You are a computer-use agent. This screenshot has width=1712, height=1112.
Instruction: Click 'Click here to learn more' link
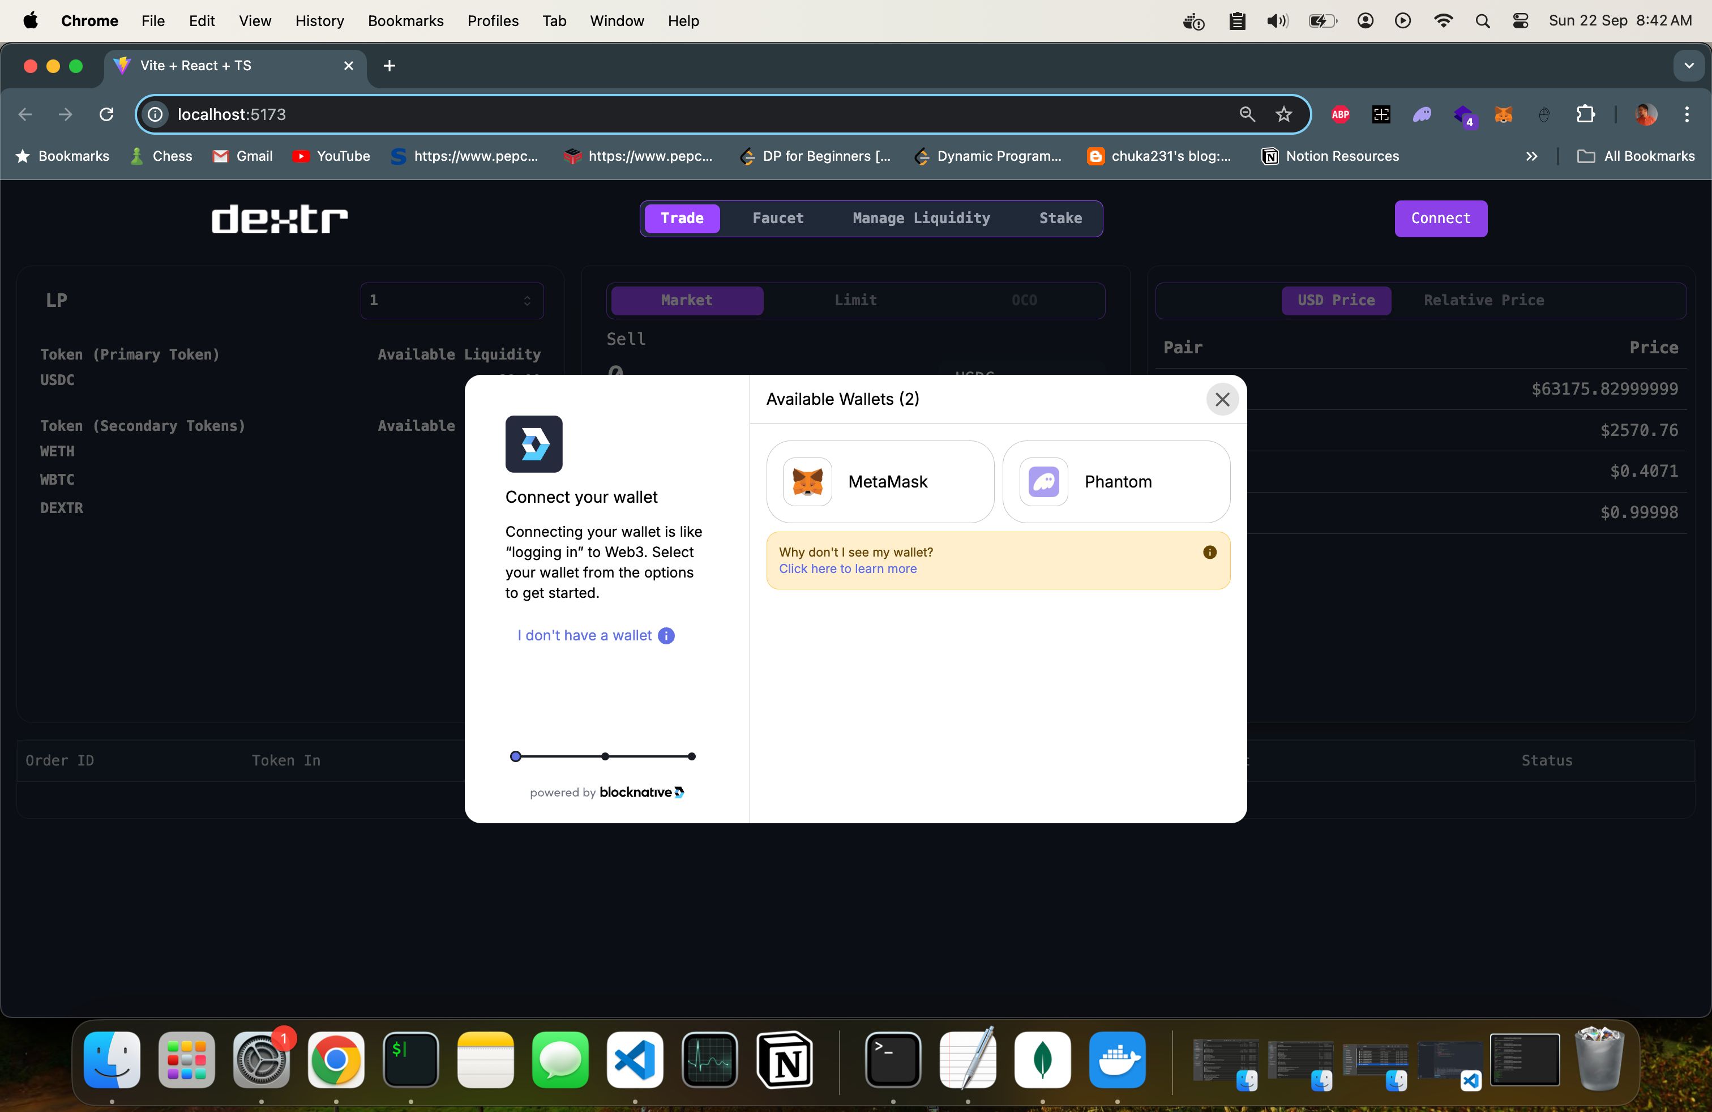[x=848, y=569]
